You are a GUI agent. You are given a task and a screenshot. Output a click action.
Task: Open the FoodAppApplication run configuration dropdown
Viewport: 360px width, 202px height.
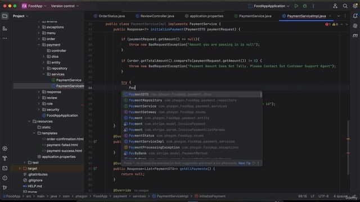269,6
